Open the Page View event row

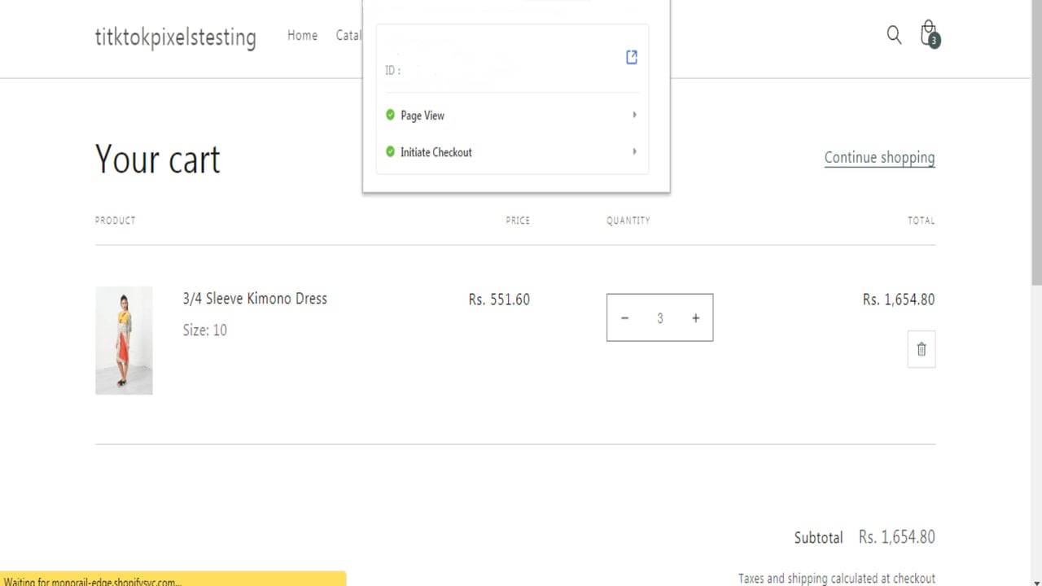point(512,115)
